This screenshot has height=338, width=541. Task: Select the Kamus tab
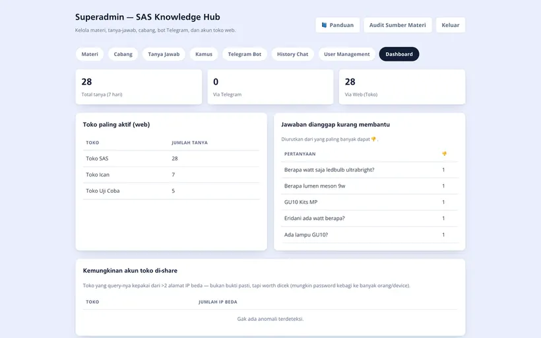click(x=204, y=54)
